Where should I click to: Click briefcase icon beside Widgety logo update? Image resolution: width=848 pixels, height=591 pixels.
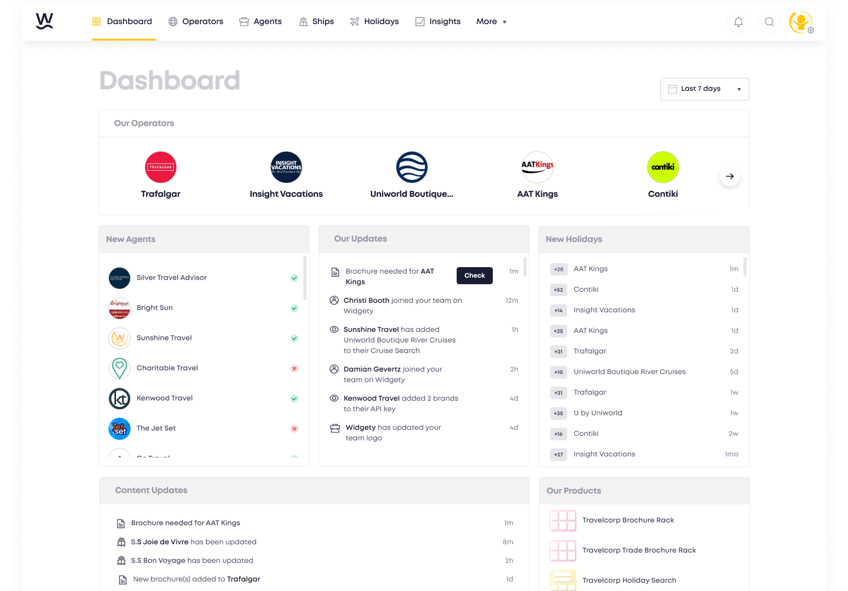(x=335, y=428)
